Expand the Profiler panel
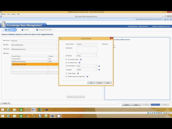This screenshot has width=172, height=129. (x=6, y=103)
